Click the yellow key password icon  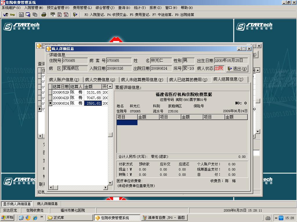[x=12, y=14]
